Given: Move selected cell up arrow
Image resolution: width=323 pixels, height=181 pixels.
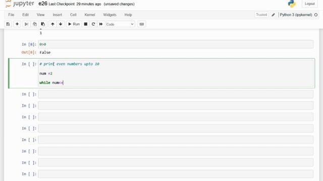Looking at the screenshot, I should pyautogui.click(x=52, y=24).
